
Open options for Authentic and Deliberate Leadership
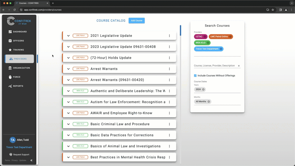pos(169,91)
